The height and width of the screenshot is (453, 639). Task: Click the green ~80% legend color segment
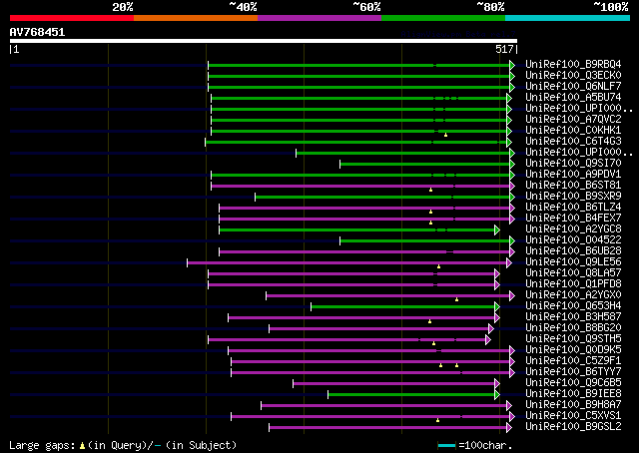click(x=443, y=18)
